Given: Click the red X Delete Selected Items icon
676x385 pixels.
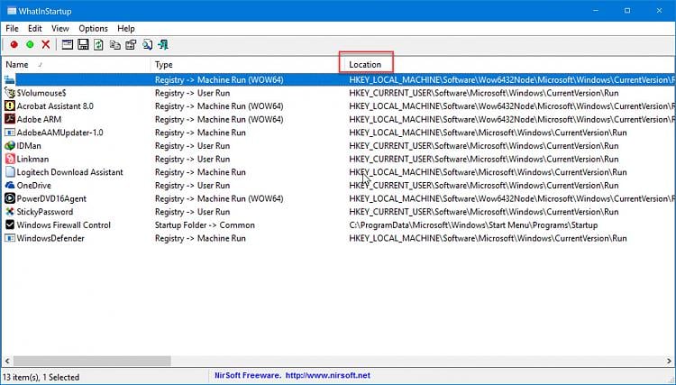Looking at the screenshot, I should click(x=46, y=44).
